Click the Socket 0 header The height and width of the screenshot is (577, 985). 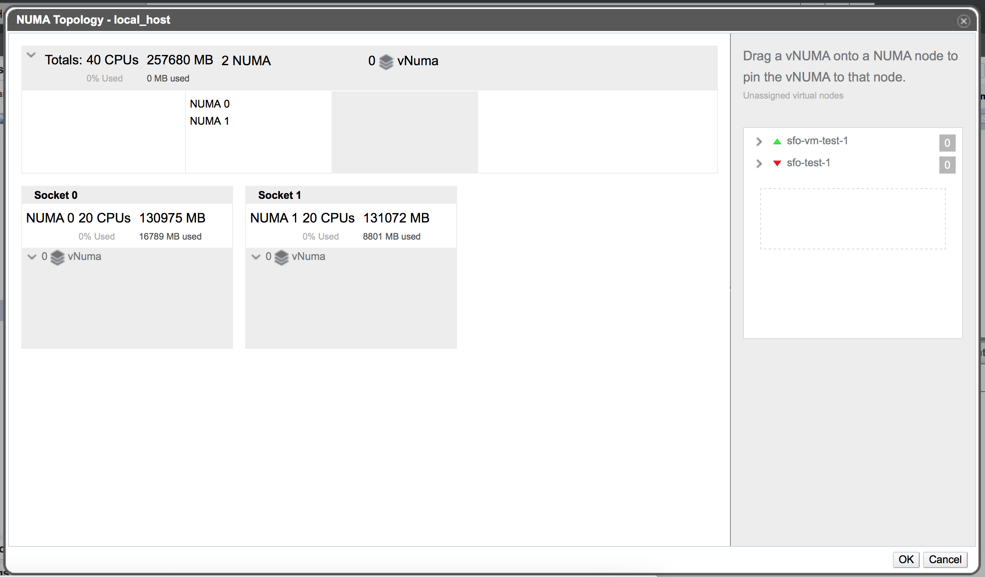coord(56,195)
